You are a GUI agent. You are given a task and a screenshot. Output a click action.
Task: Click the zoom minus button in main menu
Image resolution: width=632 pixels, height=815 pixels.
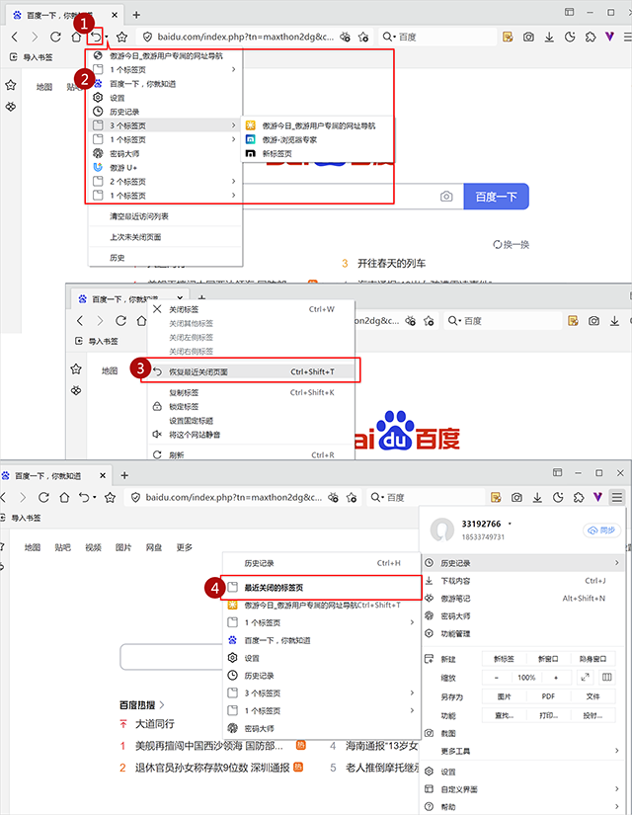pos(497,678)
